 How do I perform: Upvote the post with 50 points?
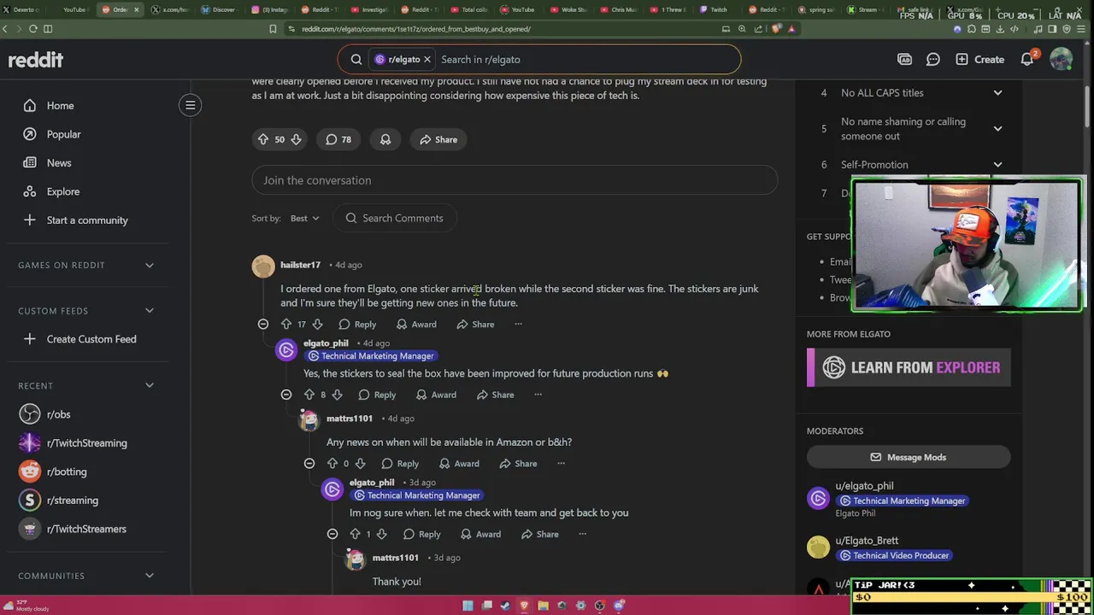click(263, 139)
